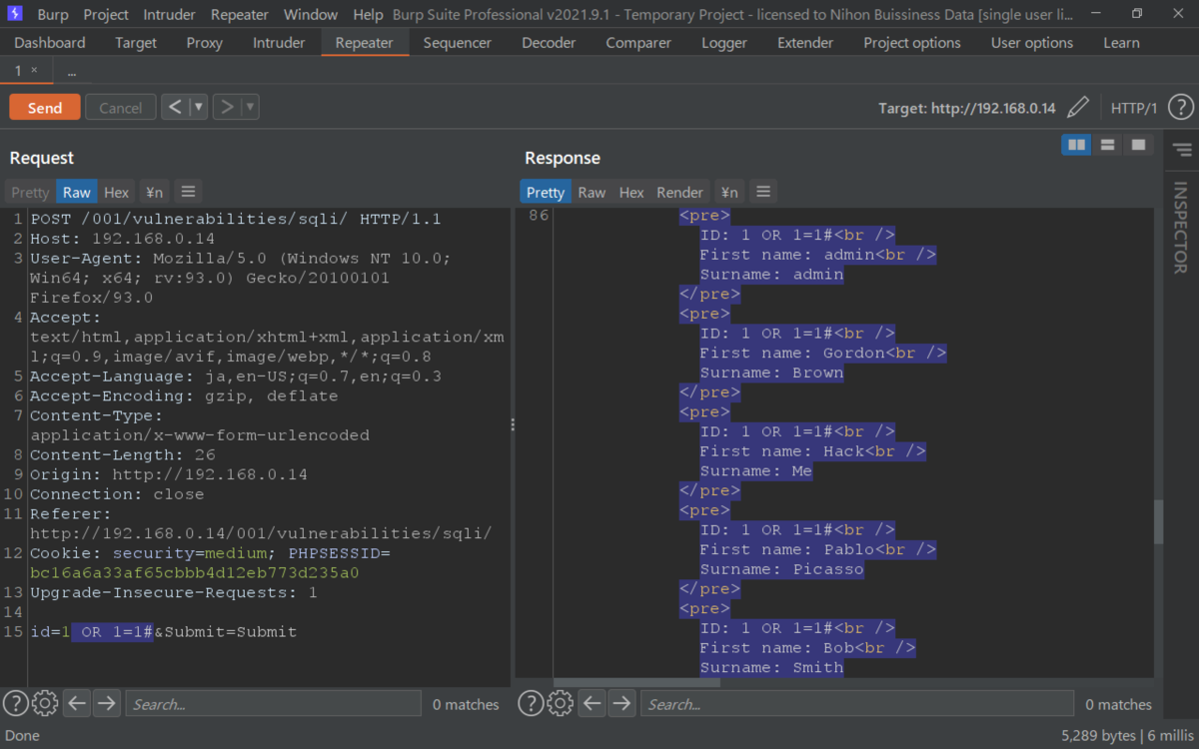Go to next match in request search
1199x749 pixels.
tap(107, 703)
